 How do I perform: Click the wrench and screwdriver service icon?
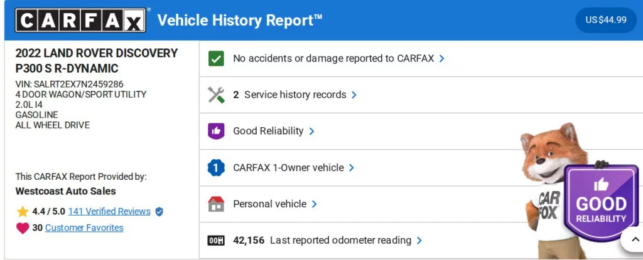click(x=216, y=95)
